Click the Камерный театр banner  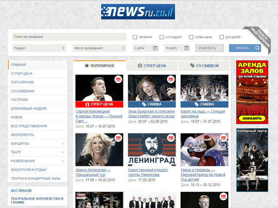point(252,160)
